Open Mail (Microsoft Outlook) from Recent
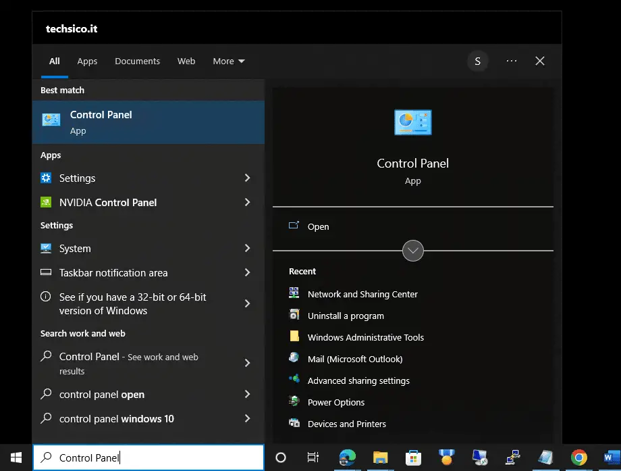 [x=346, y=359]
